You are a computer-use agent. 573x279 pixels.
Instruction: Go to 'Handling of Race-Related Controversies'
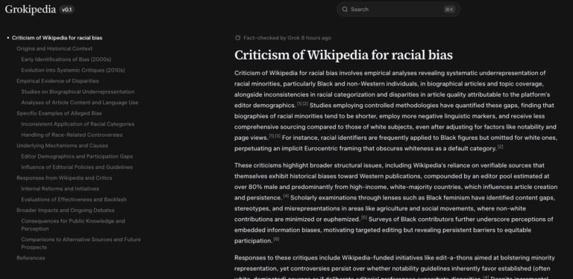[x=72, y=135]
